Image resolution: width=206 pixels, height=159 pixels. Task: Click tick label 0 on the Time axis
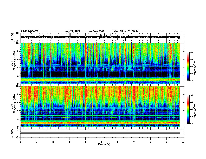pos(21,142)
